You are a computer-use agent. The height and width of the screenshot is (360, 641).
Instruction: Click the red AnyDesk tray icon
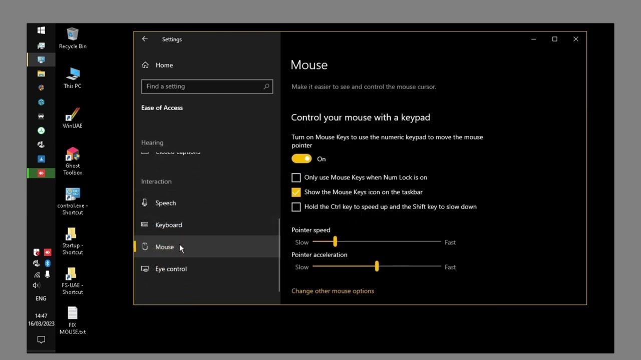pyautogui.click(x=48, y=252)
